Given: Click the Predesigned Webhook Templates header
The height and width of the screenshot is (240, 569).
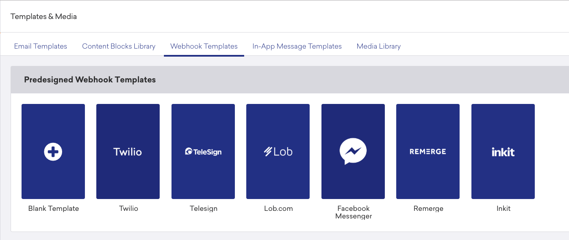Looking at the screenshot, I should (x=90, y=79).
